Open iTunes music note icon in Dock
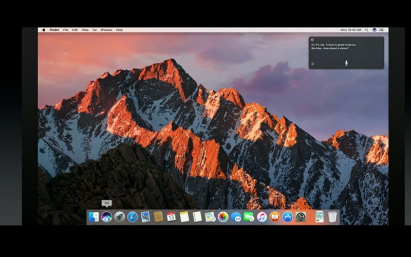Viewport: 411px width, 257px height. (262, 217)
